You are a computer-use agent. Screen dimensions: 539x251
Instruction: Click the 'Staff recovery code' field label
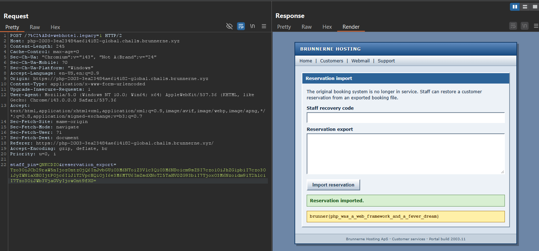(x=330, y=108)
